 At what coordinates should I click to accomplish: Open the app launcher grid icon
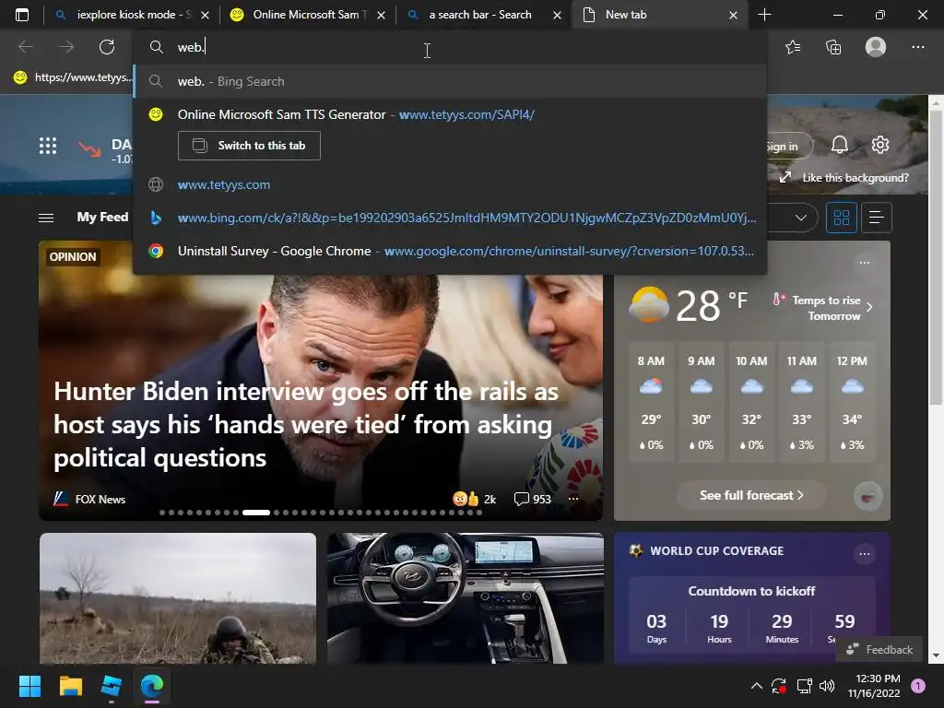pos(48,146)
